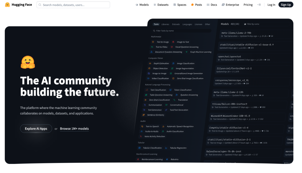302x173 pixels.
Task: Click the CompVis/stable-diffusion-v1-4 model entry
Action: tap(246, 129)
